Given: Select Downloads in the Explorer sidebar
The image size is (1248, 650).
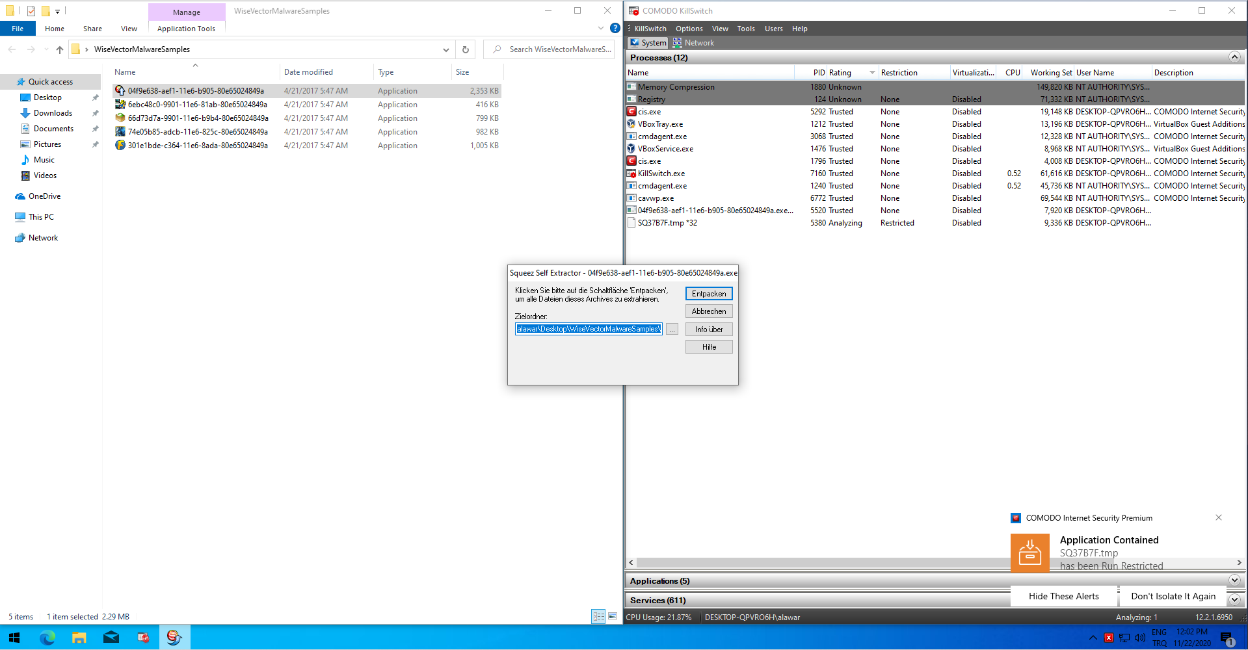Looking at the screenshot, I should [53, 113].
